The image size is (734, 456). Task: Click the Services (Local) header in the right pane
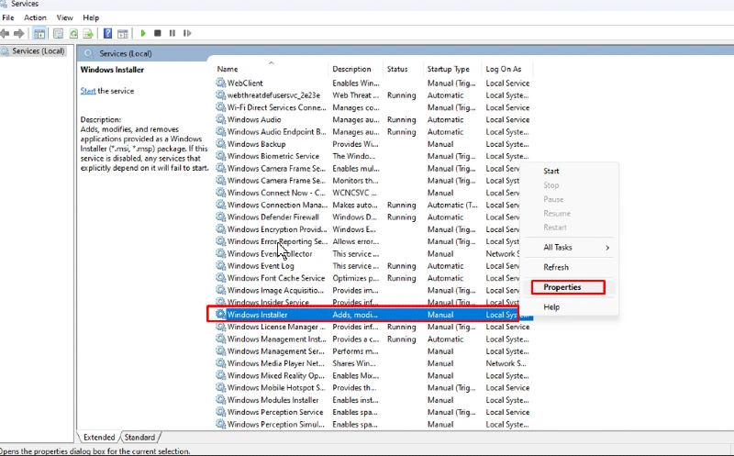[x=125, y=53]
